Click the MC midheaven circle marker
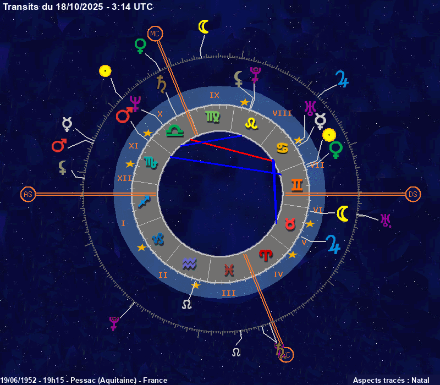This screenshot has height=385, width=440. coord(155,34)
